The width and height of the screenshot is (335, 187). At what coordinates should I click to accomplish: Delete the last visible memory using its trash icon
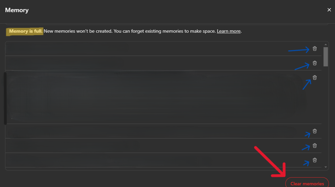315,160
